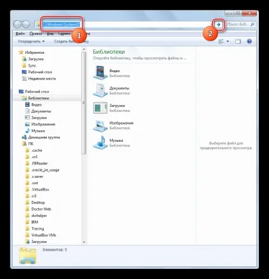Click the Видео library icon in main pane
Viewport: 269px width, 279px height.
point(100,73)
